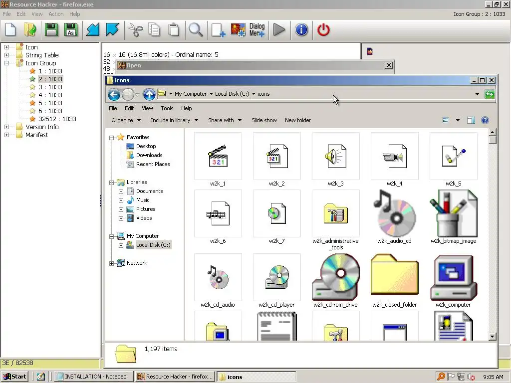Screen dimensions: 511x383
Task: Select the 5 : 1033 tree item
Action: (x=50, y=103)
